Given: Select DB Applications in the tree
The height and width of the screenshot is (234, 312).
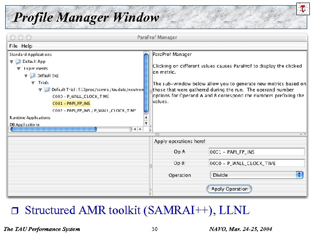Looking at the screenshot, I should tap(24, 124).
